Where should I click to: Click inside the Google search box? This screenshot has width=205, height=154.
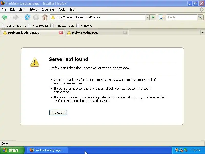pos(181,17)
